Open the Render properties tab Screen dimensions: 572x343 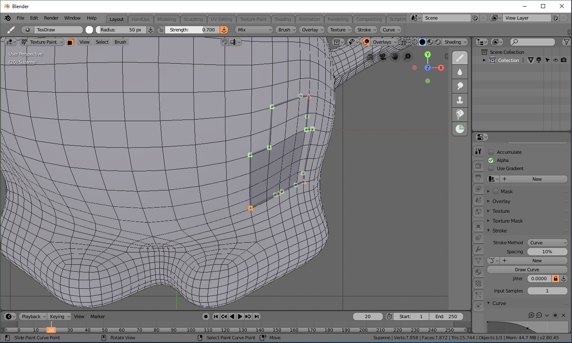coord(478,166)
